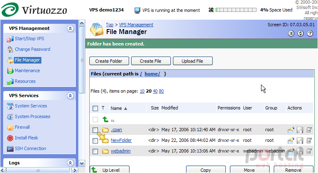Collapse the VPS Services panel
Viewport: 318px width, 173px height.
(x=70, y=96)
